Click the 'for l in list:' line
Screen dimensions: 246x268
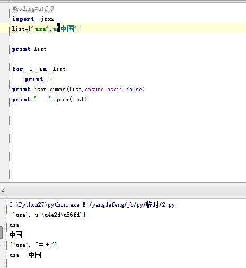tap(40, 69)
